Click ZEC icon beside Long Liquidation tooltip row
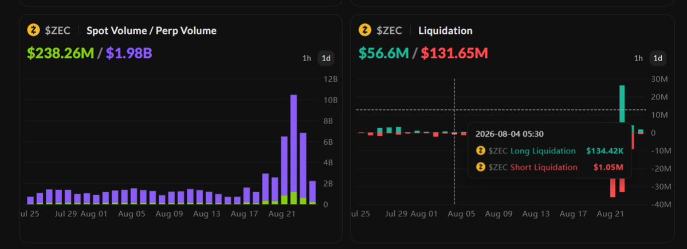The height and width of the screenshot is (249, 687). 481,151
